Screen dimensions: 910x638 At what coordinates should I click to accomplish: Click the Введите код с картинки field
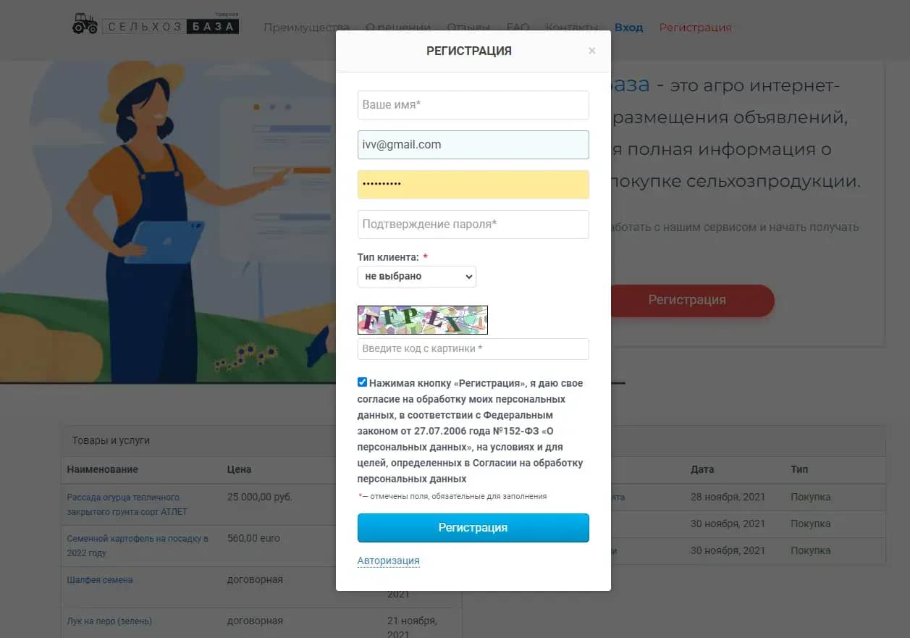tap(473, 349)
